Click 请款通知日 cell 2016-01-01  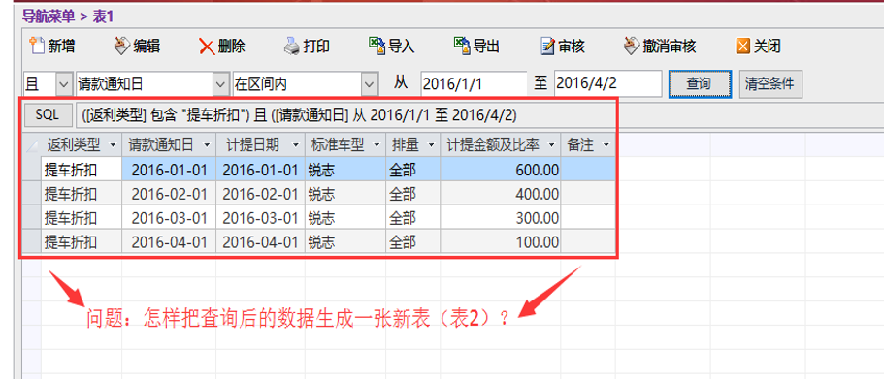tap(169, 169)
